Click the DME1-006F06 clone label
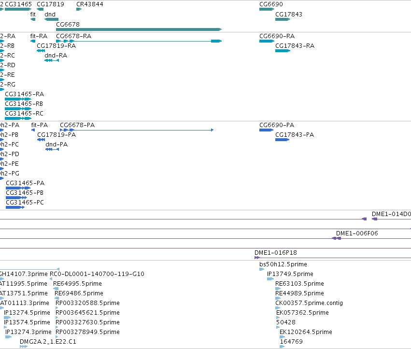 357,233
